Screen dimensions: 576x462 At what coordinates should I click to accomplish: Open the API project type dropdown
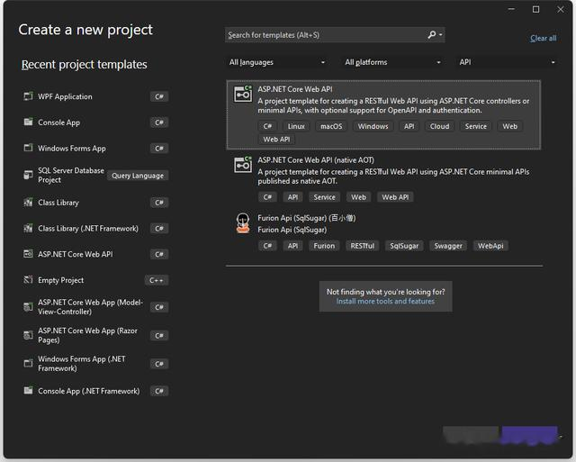tap(507, 62)
